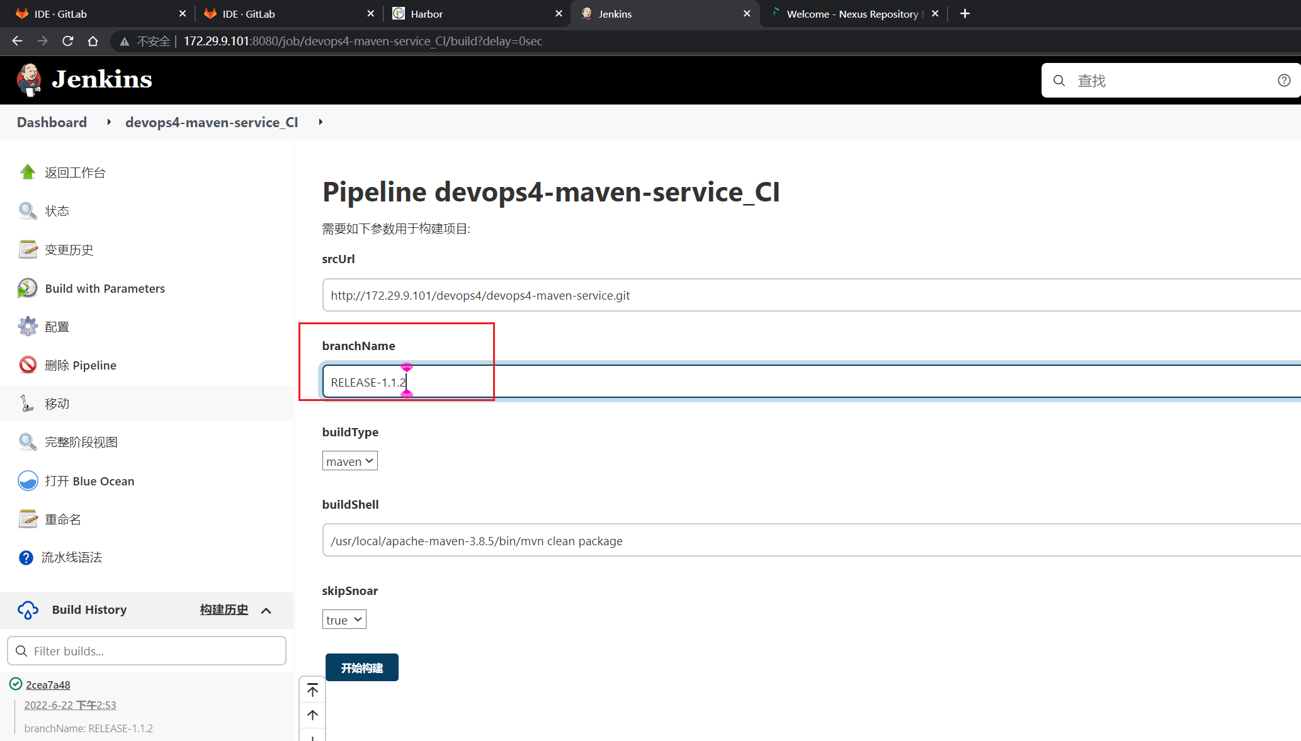
Task: Click the gear icon beside 配置
Action: (x=28, y=326)
